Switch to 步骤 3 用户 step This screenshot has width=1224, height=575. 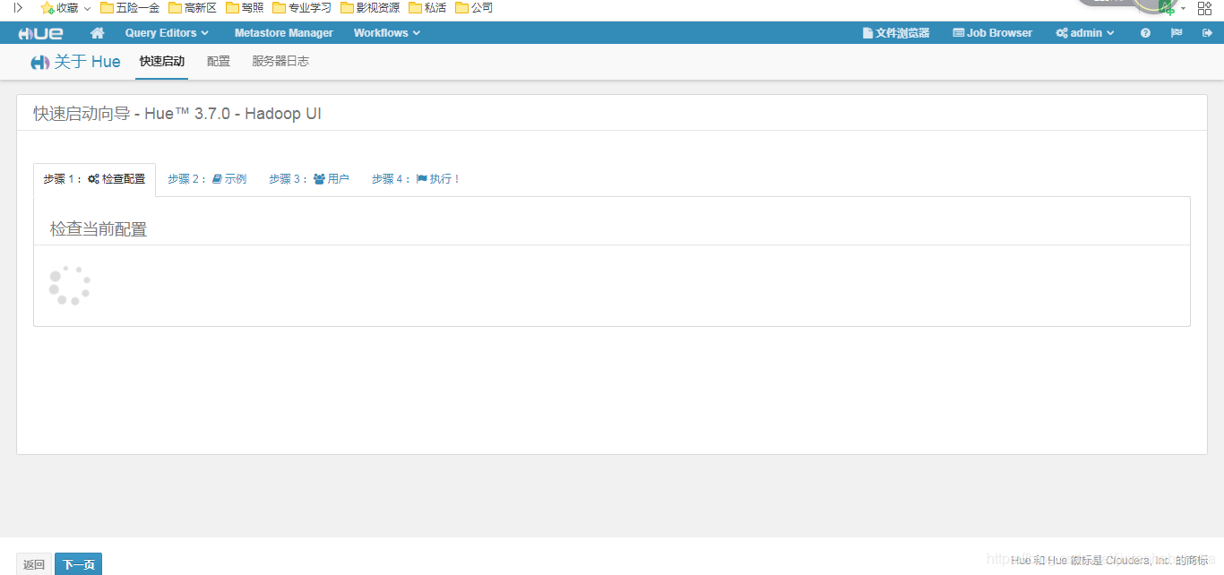(309, 179)
